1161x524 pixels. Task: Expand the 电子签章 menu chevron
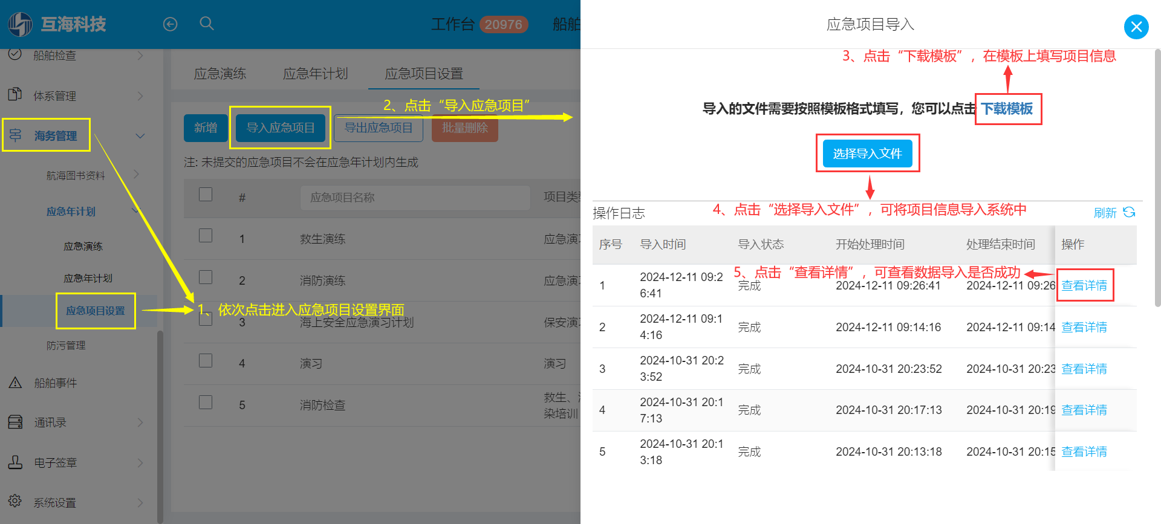click(x=140, y=463)
